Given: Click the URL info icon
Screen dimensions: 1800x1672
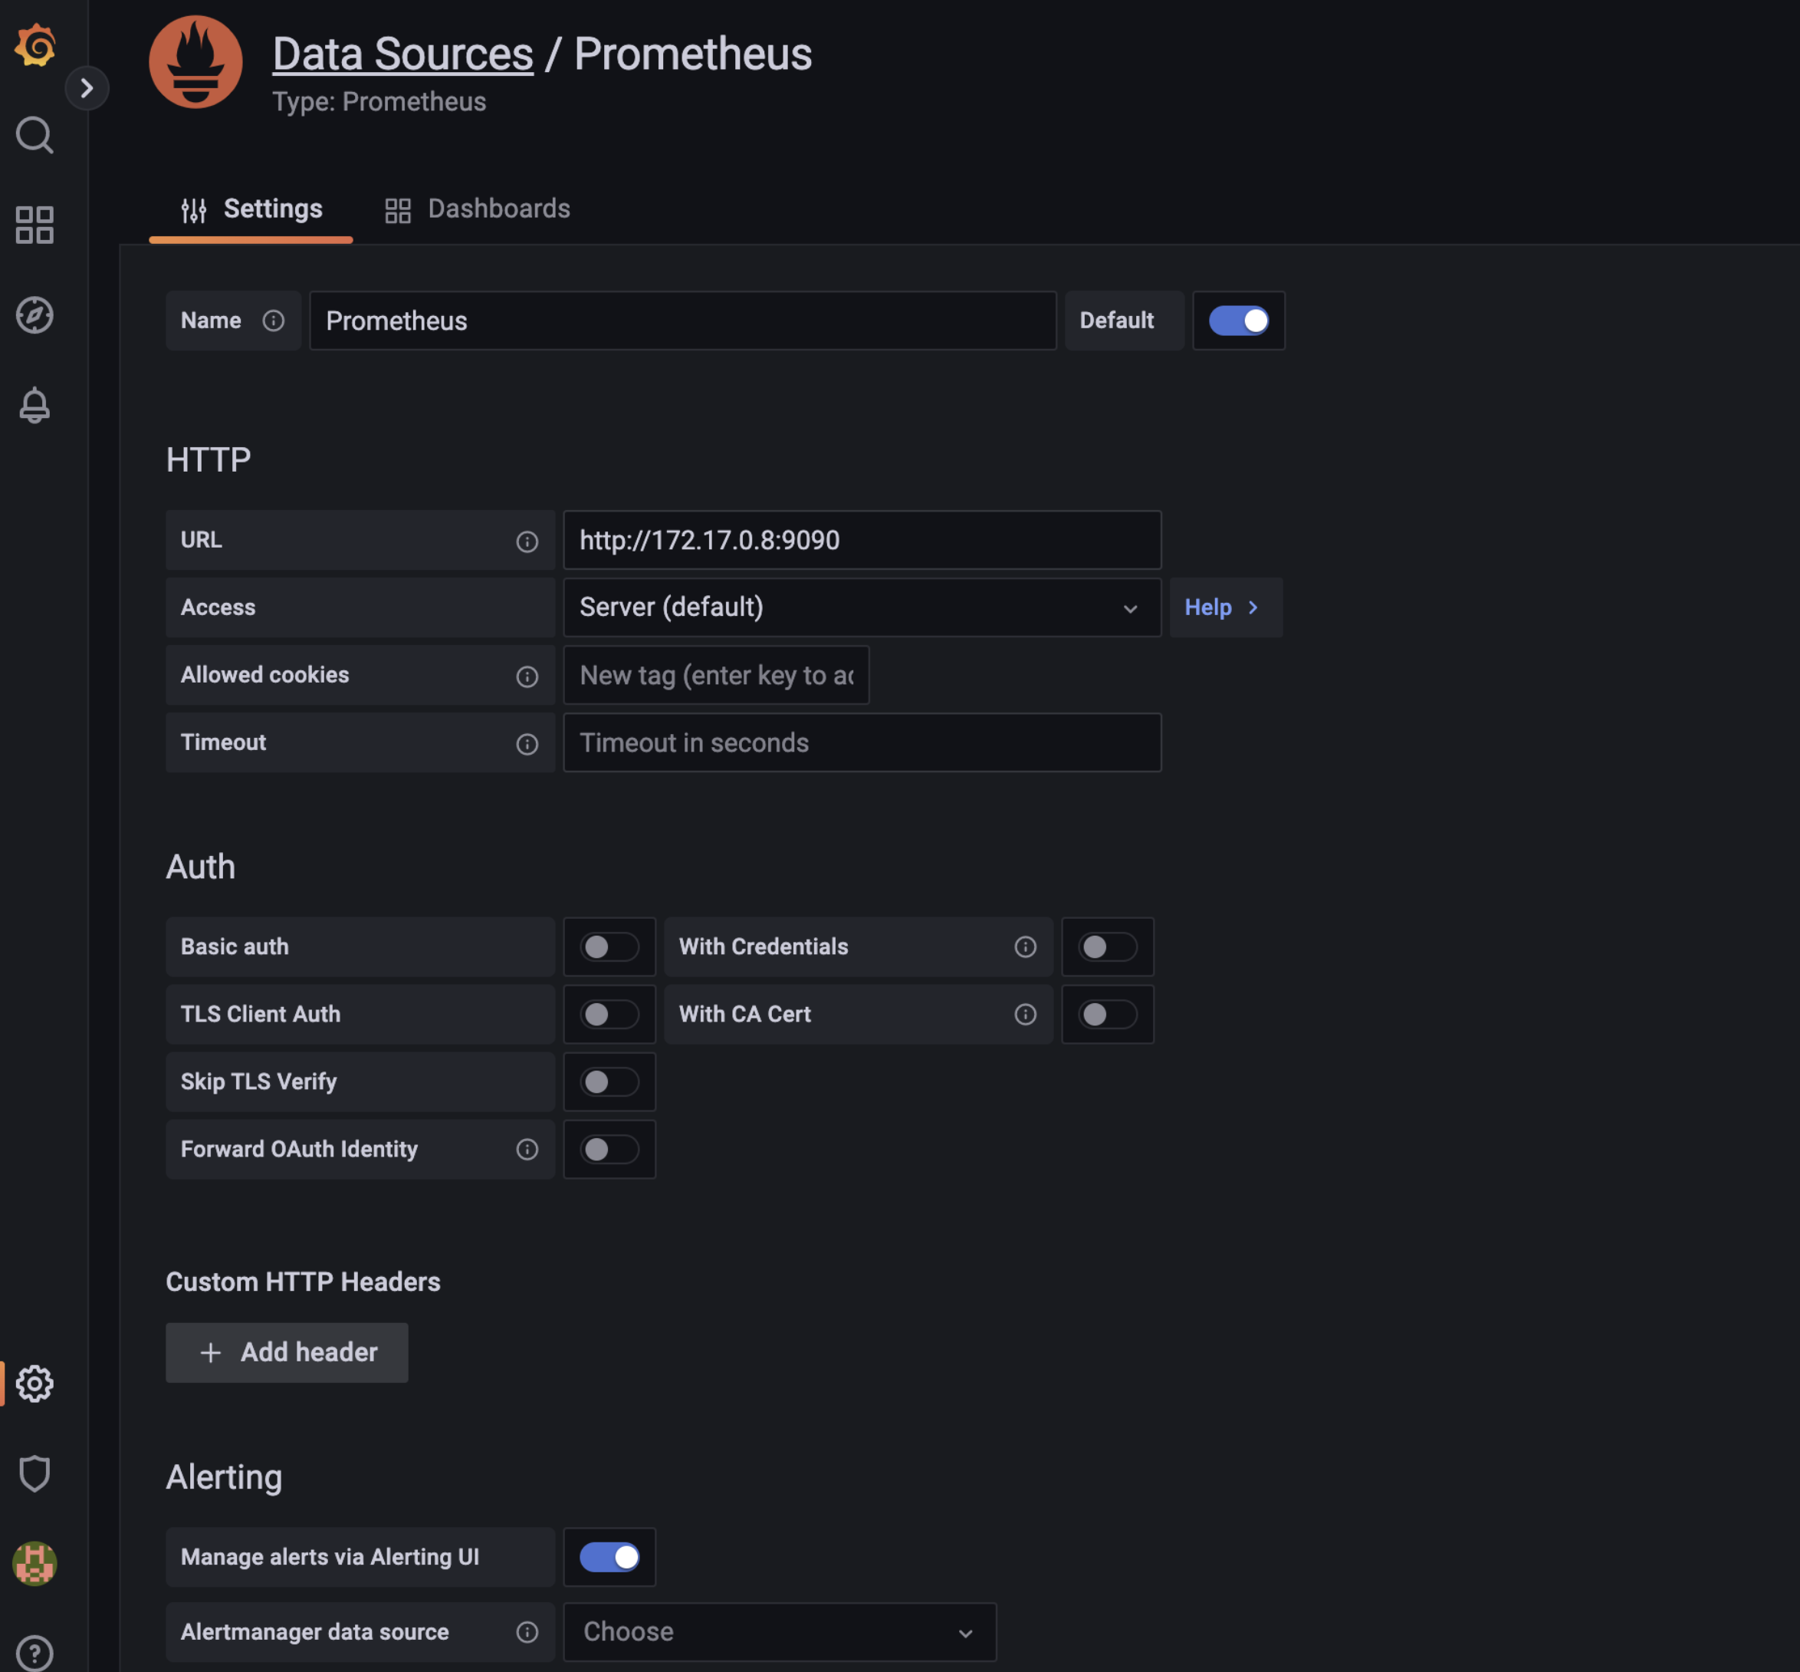Looking at the screenshot, I should [x=527, y=541].
